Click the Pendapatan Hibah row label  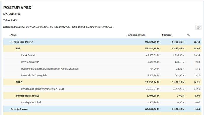31,102
